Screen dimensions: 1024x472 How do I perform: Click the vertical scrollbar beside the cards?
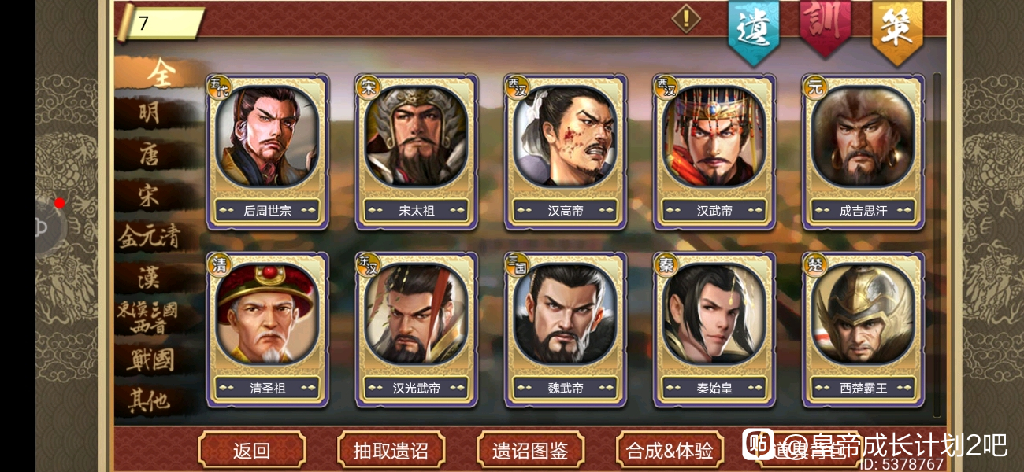pyautogui.click(x=937, y=245)
